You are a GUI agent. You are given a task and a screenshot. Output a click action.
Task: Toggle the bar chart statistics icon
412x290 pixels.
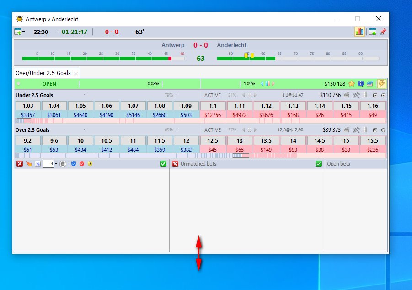point(359,32)
